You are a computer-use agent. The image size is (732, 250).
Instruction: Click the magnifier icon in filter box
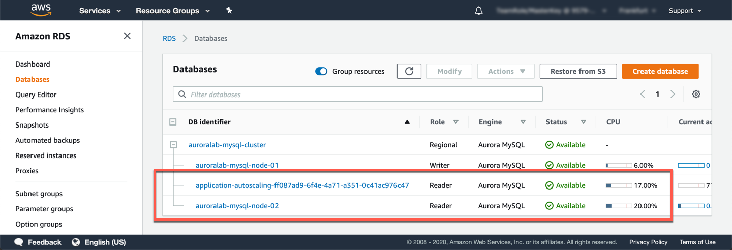click(182, 95)
